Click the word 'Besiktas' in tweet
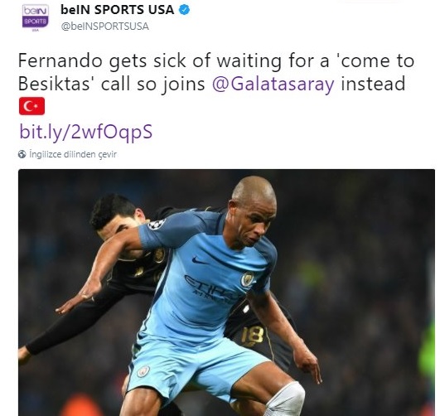 tap(54, 84)
